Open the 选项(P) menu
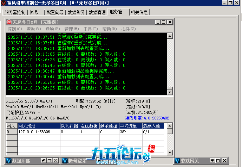 point(53,29)
